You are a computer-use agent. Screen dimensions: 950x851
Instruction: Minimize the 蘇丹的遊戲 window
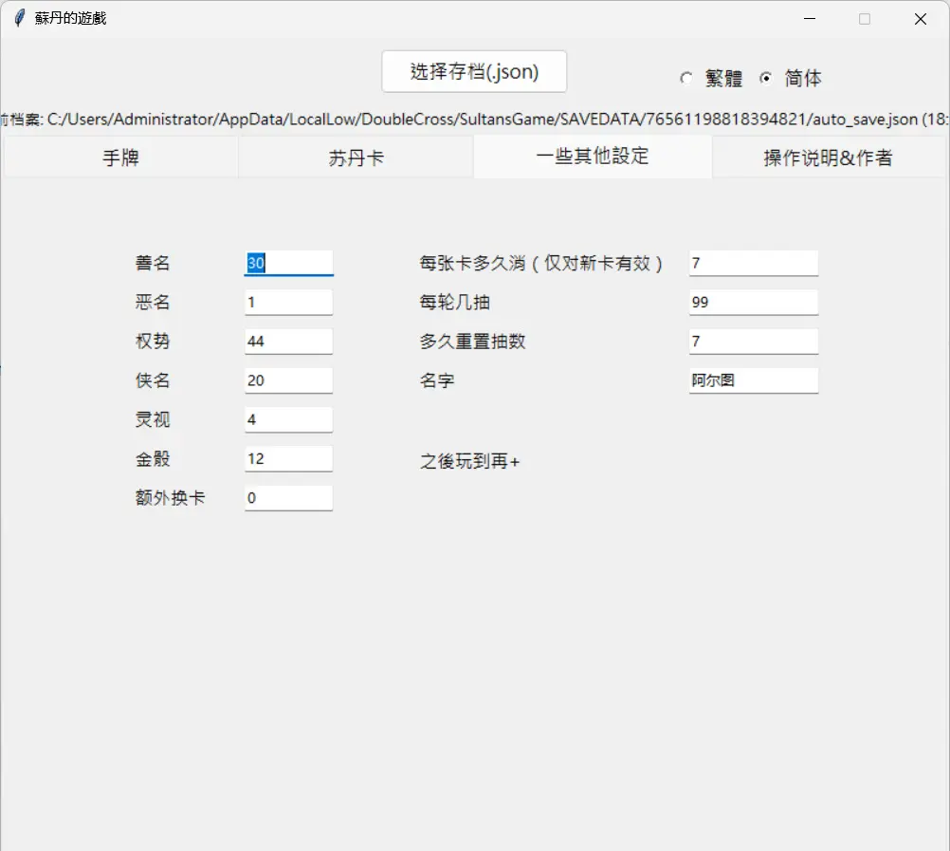click(810, 19)
